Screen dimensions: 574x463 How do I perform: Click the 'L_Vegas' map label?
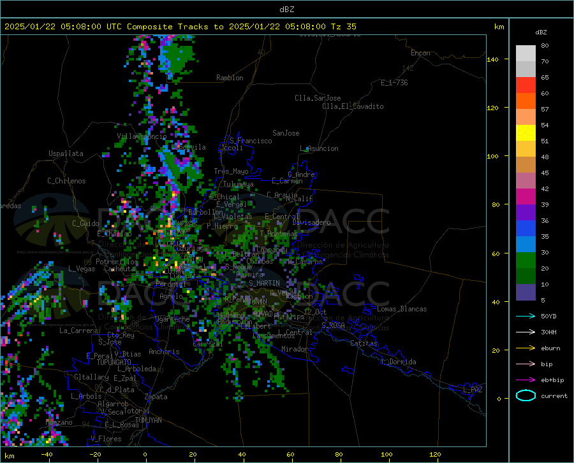click(x=82, y=269)
